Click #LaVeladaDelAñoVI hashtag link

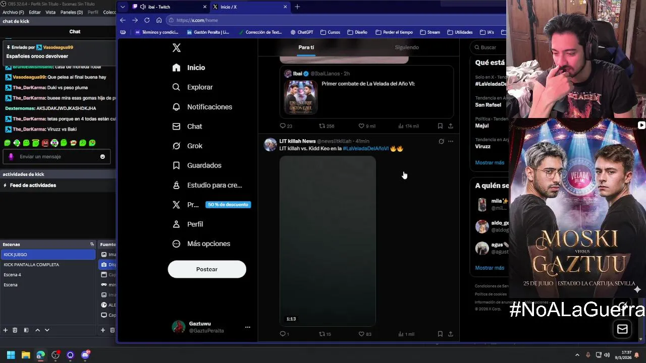coord(365,149)
